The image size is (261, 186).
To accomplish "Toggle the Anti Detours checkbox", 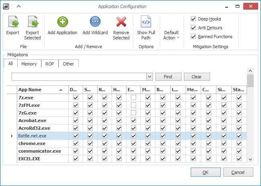I will coord(194,28).
